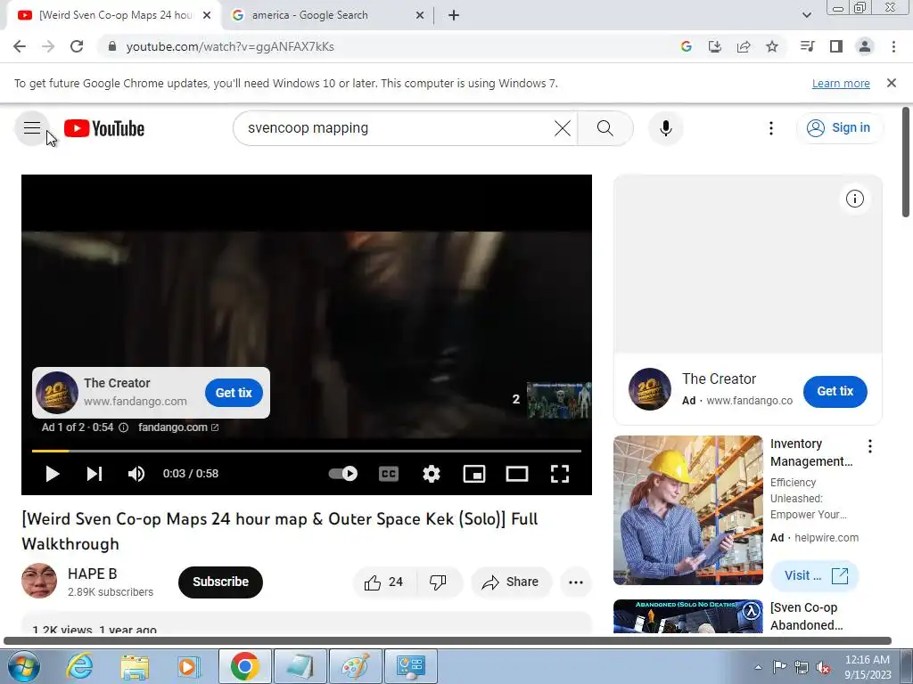Click the Google icon in address bar
This screenshot has width=913, height=684.
coord(687,46)
